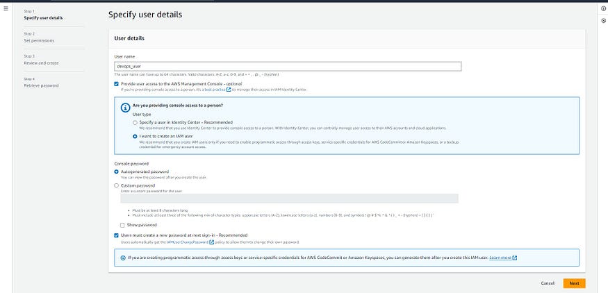Screen dimensions: 608x293
Task: Click 'Must be at least 8 characters long' text
Action: [160, 210]
